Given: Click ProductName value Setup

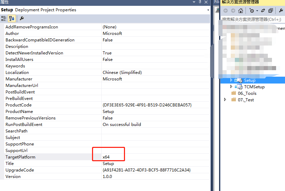Looking at the screenshot, I should [x=108, y=112].
